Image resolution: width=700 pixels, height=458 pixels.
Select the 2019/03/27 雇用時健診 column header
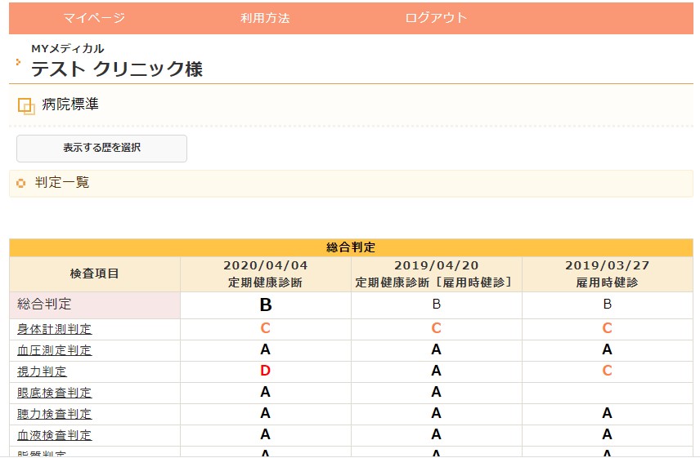(x=607, y=274)
